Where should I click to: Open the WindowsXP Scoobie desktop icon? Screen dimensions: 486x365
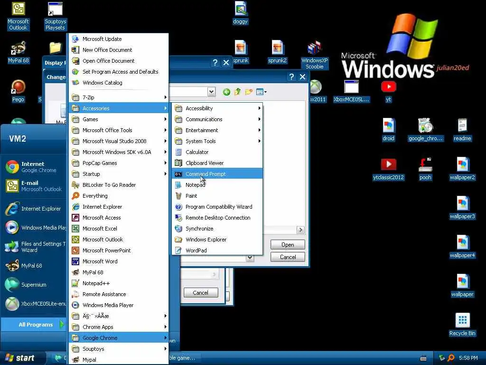pos(314,54)
